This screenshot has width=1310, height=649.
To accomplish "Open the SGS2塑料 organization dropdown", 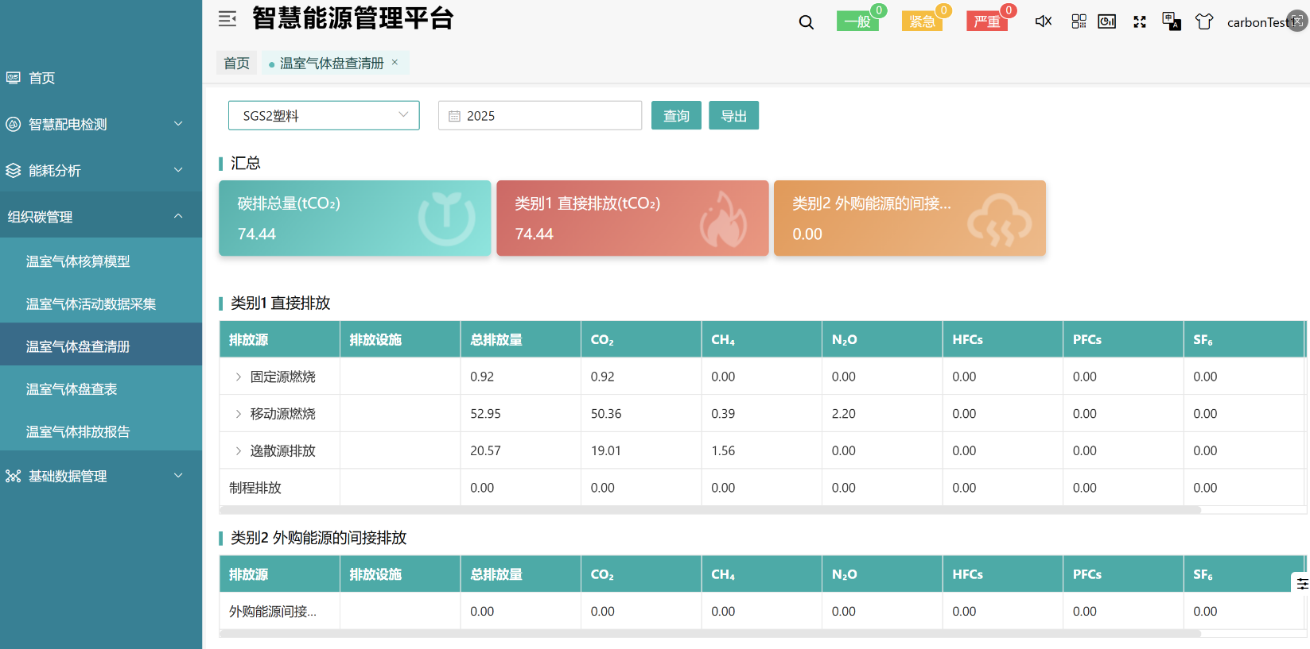I will 324,115.
